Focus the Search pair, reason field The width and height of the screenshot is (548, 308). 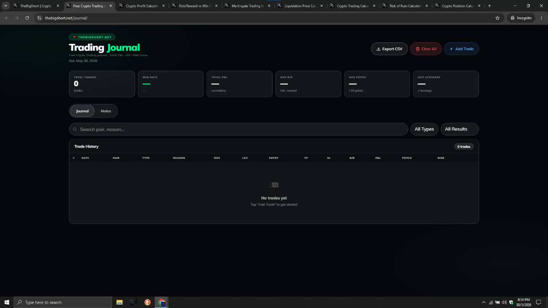[238, 129]
